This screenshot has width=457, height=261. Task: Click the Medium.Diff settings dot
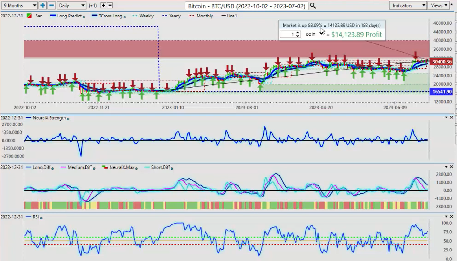click(94, 168)
